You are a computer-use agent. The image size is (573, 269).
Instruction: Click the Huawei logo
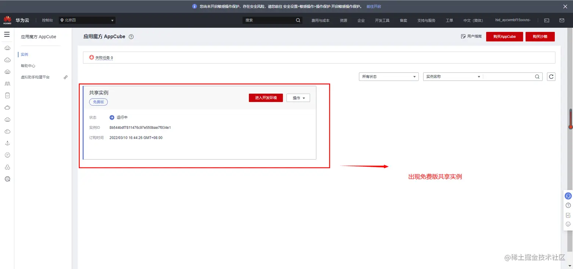coord(7,20)
